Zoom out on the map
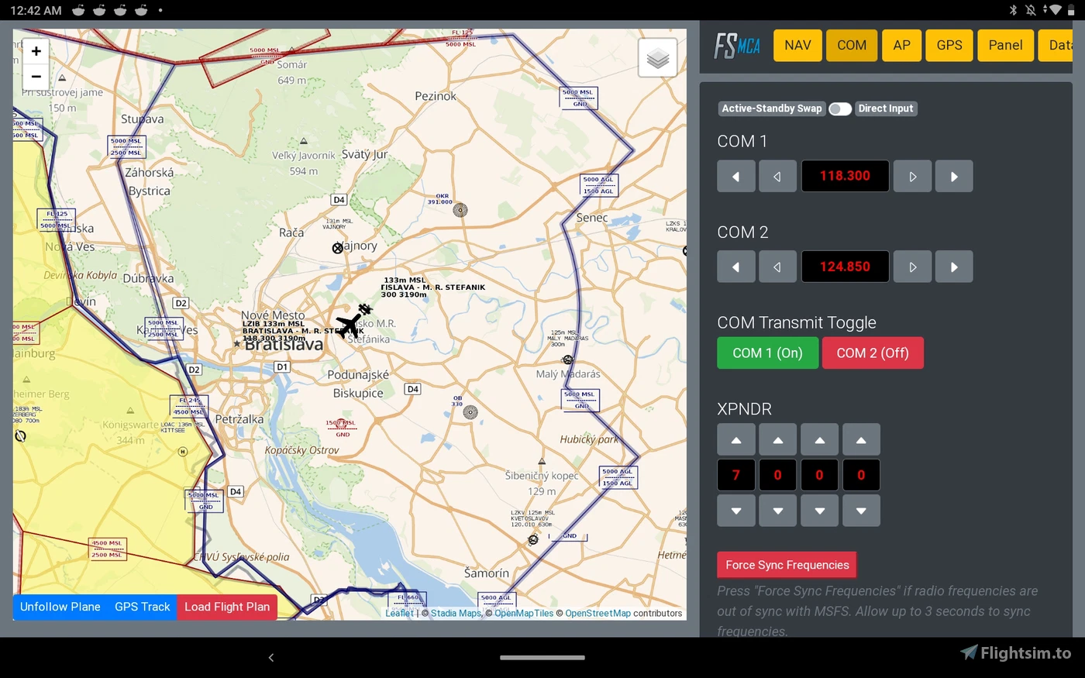Viewport: 1085px width, 678px height. pyautogui.click(x=36, y=77)
